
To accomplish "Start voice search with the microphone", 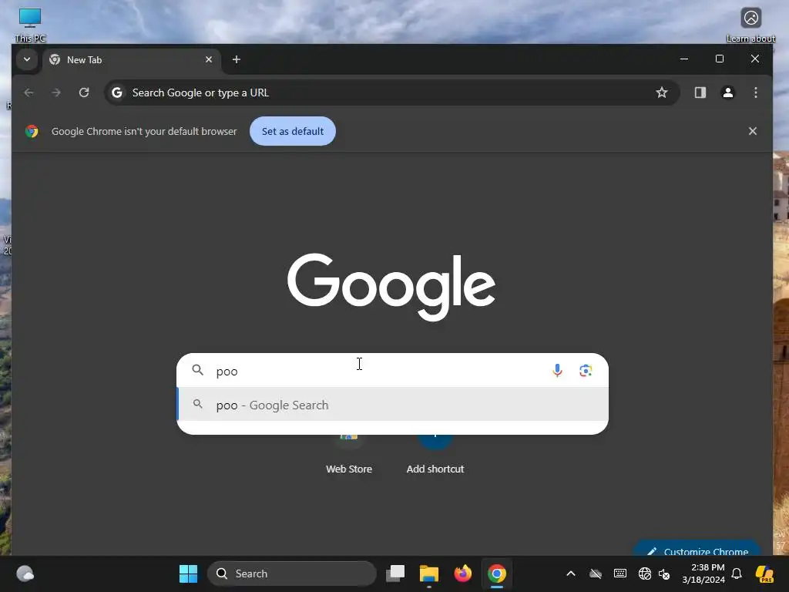I will pos(557,371).
